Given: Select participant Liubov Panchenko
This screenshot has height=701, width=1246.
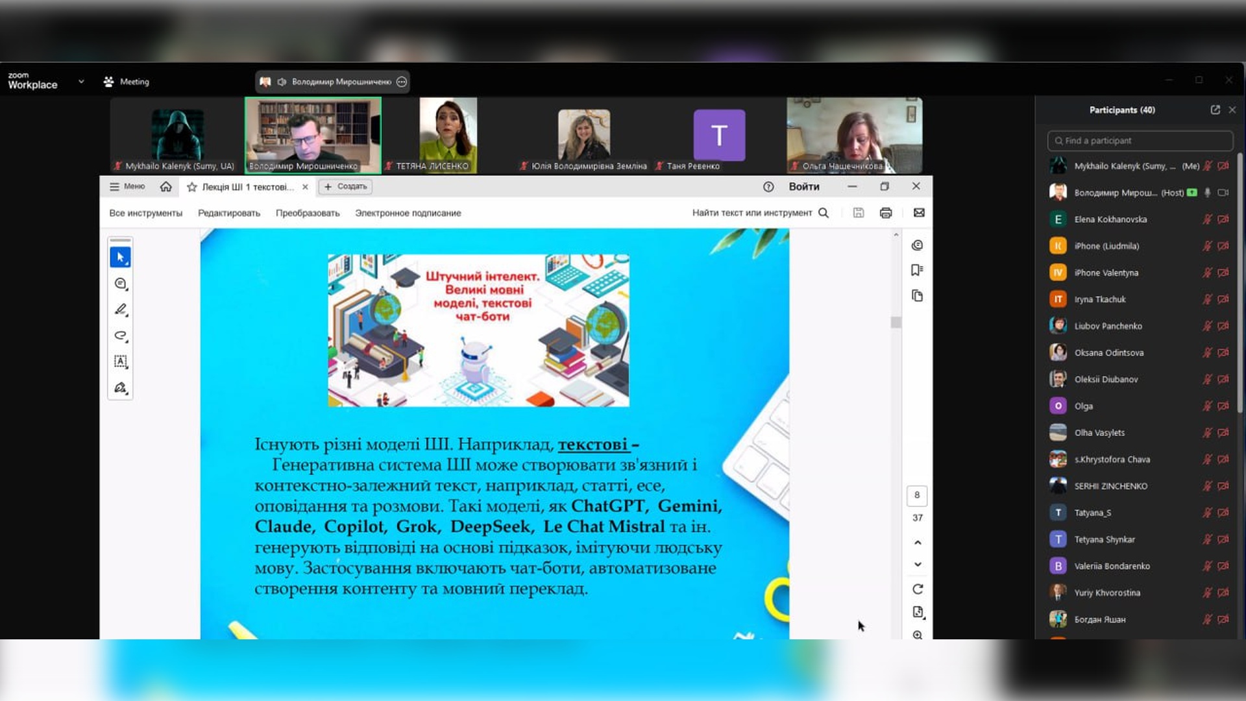Looking at the screenshot, I should (1140, 326).
